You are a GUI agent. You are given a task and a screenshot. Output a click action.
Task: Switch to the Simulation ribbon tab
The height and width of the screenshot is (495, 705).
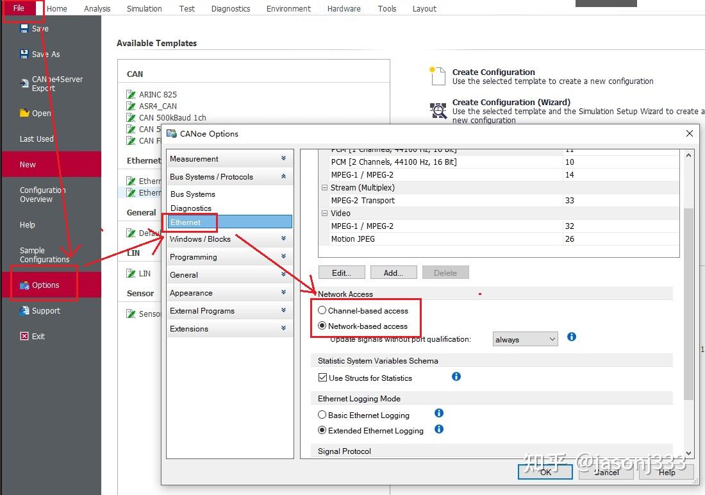144,8
